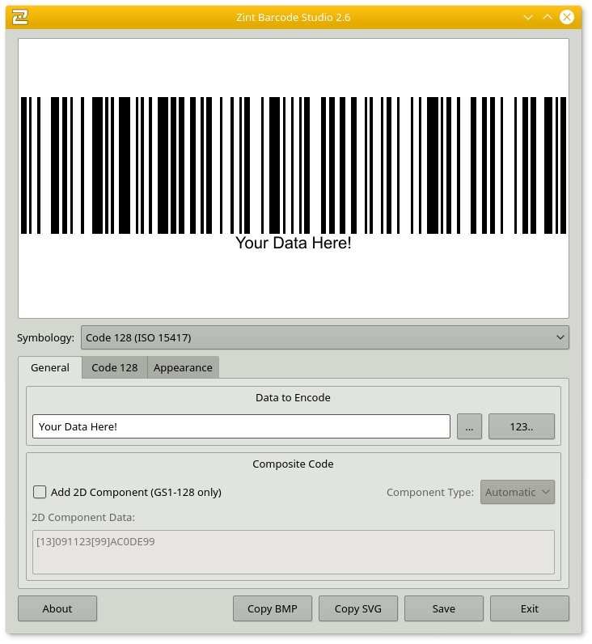The height and width of the screenshot is (644, 592).
Task: Copy barcode as SVG
Action: 358,608
